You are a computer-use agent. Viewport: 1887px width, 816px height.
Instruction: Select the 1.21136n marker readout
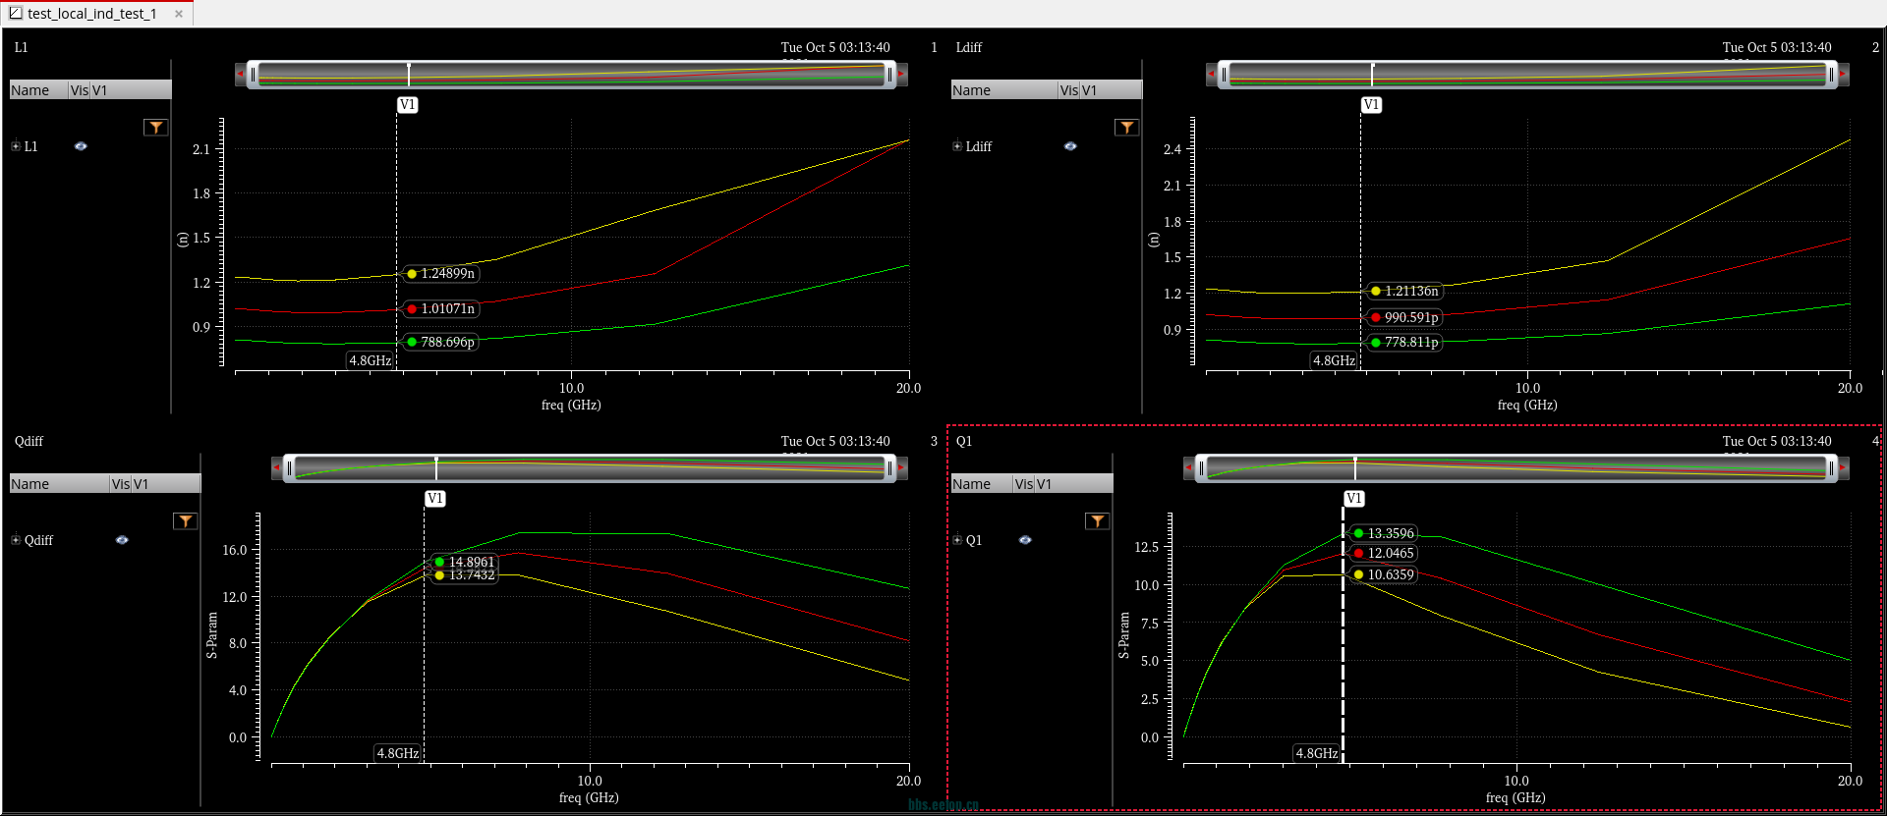pos(1403,292)
